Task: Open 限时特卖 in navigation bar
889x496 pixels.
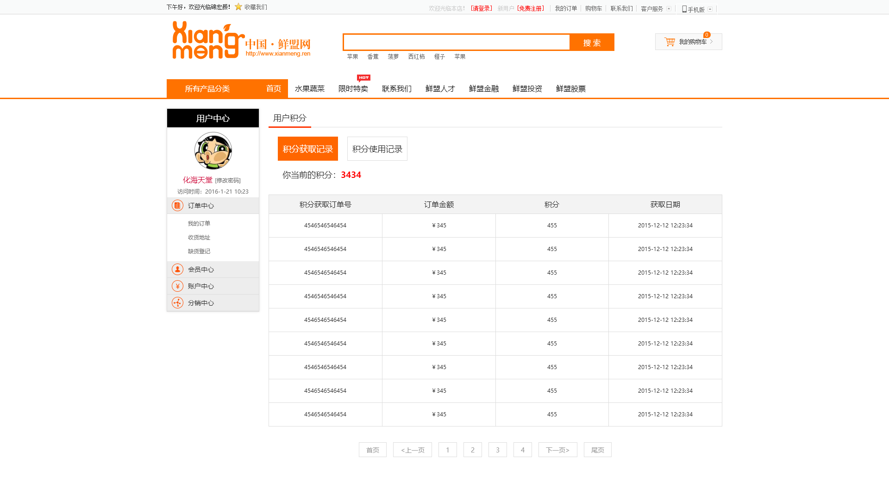Action: tap(353, 89)
